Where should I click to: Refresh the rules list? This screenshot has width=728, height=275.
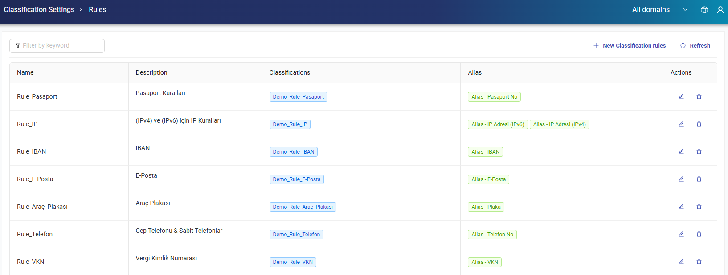(695, 46)
